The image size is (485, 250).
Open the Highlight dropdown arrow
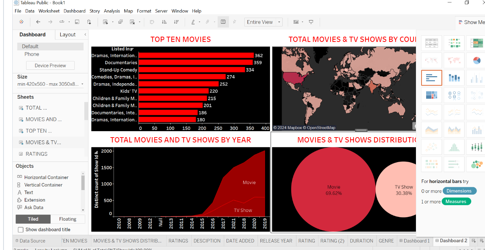click(199, 22)
